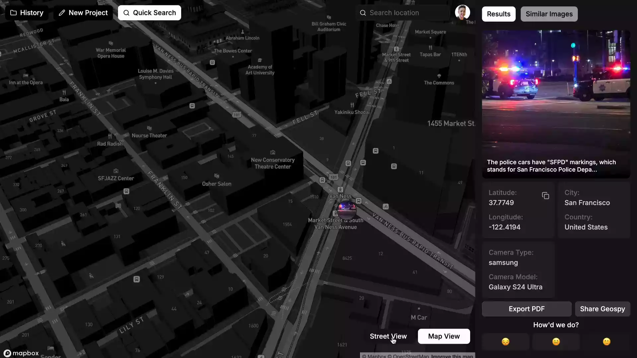Click the Nourse Theater icon

(x=149, y=128)
